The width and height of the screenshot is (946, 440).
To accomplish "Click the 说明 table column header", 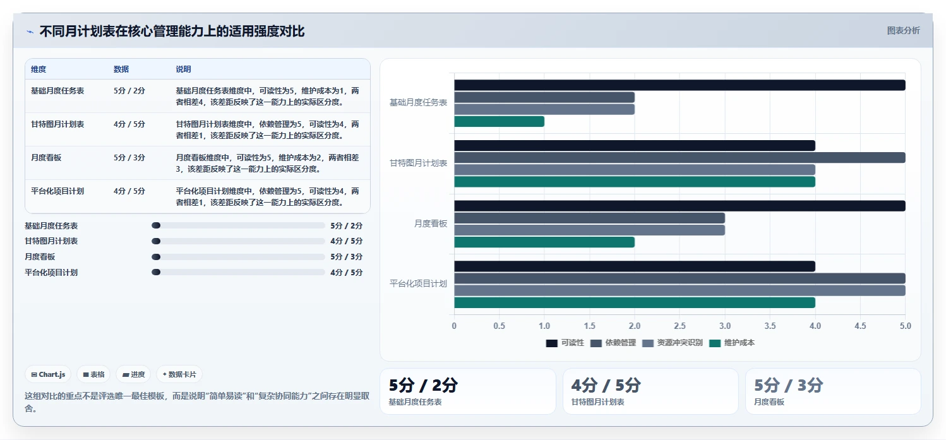I will click(x=183, y=69).
